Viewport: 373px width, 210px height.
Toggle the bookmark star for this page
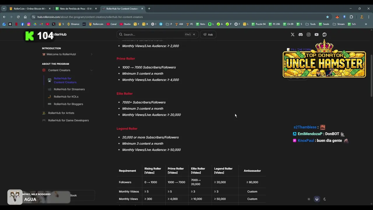point(328,17)
